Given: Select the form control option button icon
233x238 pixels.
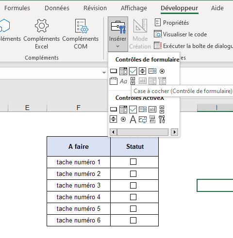Looking at the screenshot, I should (162, 71).
